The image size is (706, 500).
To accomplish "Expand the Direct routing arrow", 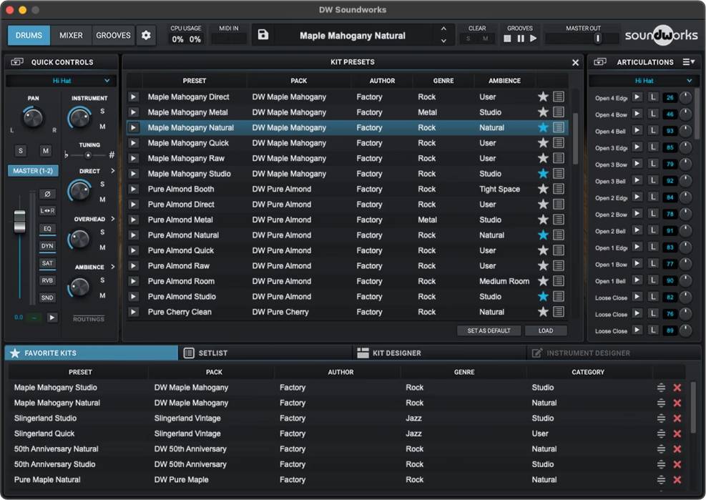I will 112,171.
